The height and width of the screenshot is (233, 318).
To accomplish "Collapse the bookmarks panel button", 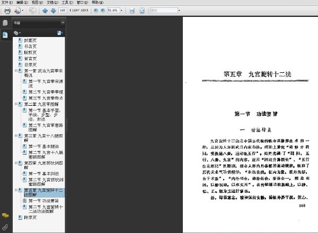I will click(x=63, y=23).
